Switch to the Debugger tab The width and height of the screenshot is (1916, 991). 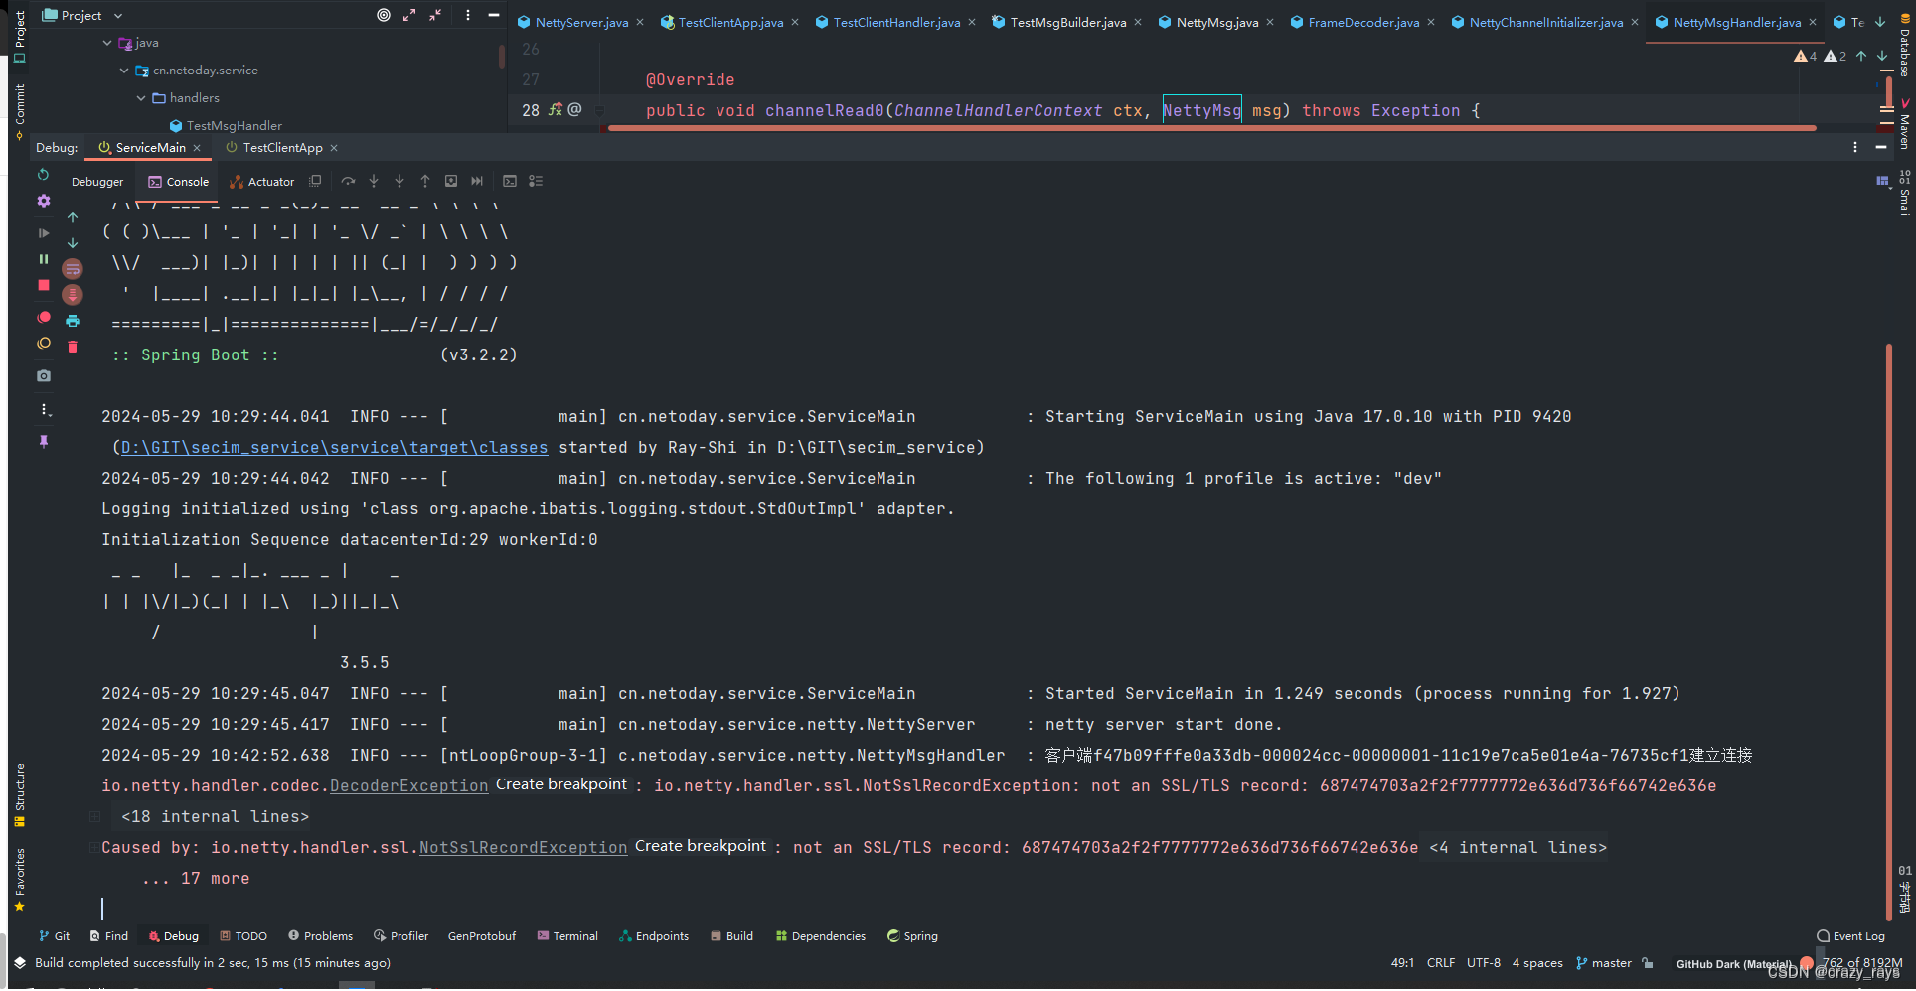[x=97, y=182]
